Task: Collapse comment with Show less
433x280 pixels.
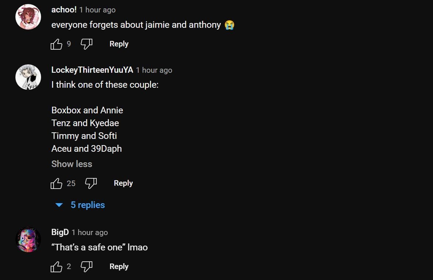Action: 71,164
